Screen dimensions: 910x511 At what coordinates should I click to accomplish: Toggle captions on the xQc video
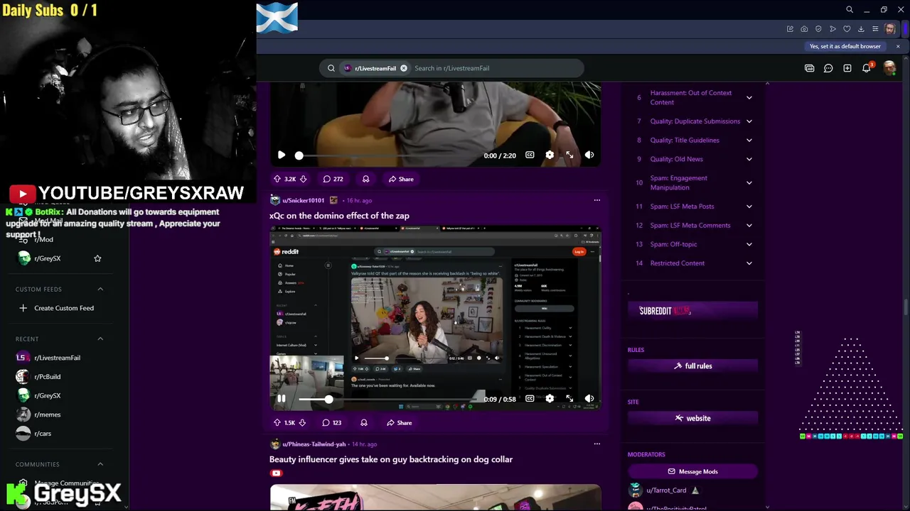point(530,399)
